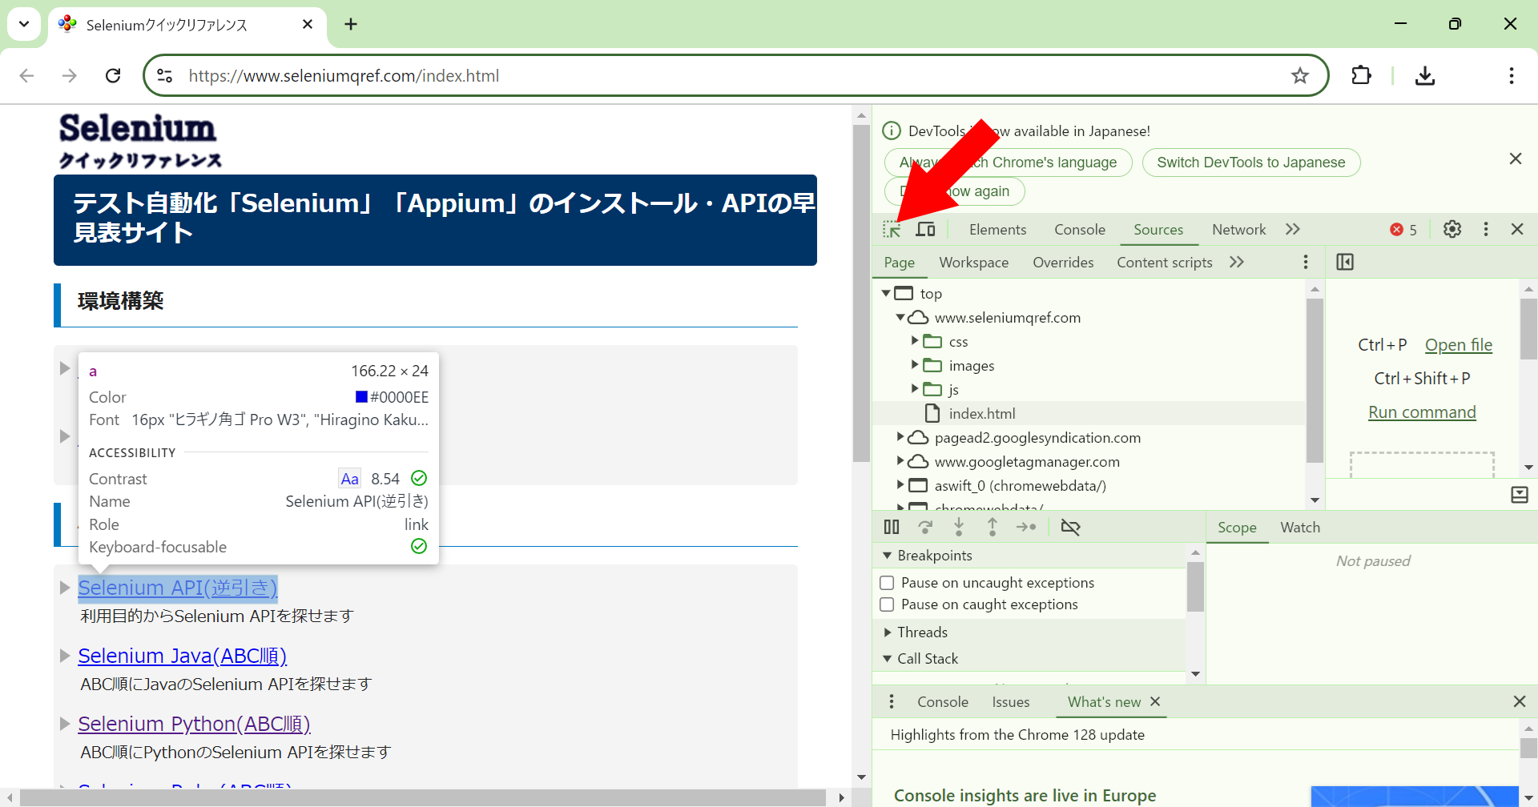Open Chrome three-dot menu
The image size is (1538, 807).
point(1512,76)
